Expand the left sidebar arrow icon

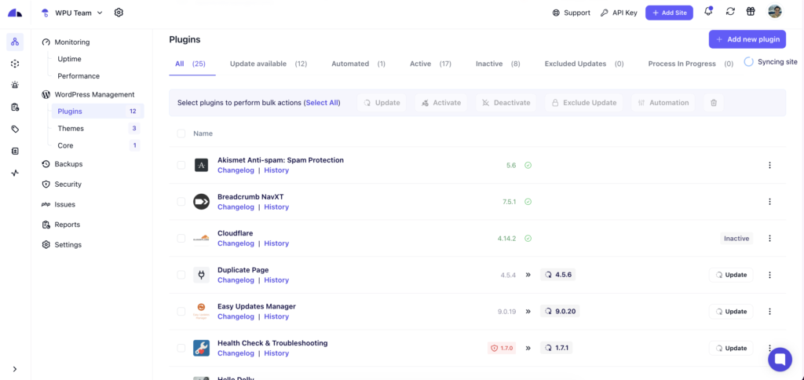15,369
